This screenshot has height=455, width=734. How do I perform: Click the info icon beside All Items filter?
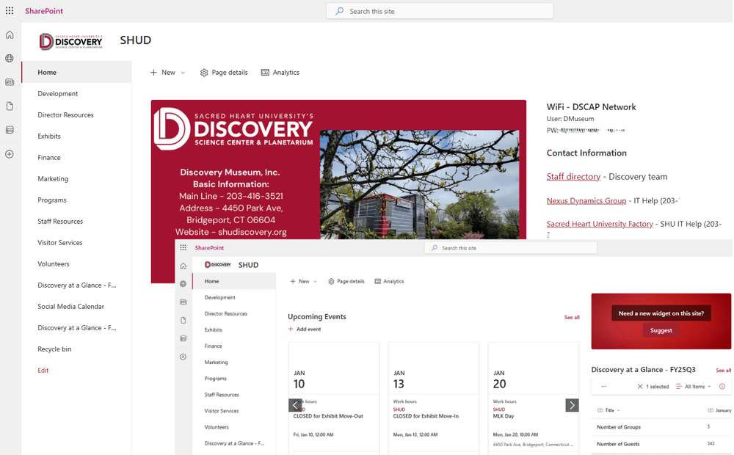[x=722, y=386]
